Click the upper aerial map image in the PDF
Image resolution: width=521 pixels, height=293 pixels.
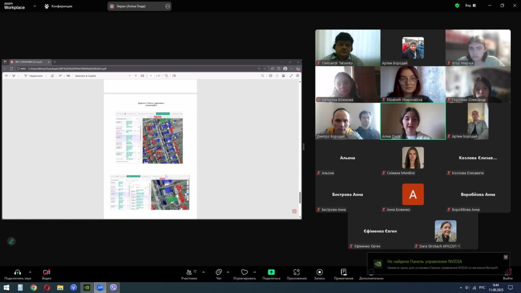click(x=162, y=141)
